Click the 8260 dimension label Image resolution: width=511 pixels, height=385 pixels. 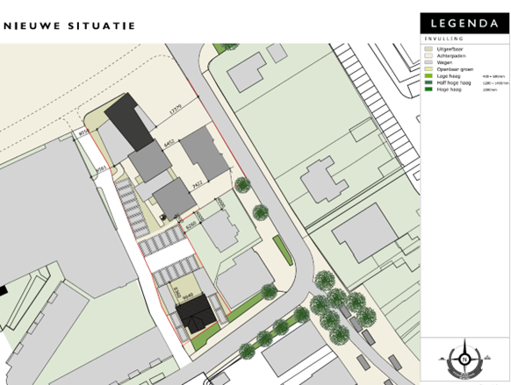pyautogui.click(x=191, y=225)
